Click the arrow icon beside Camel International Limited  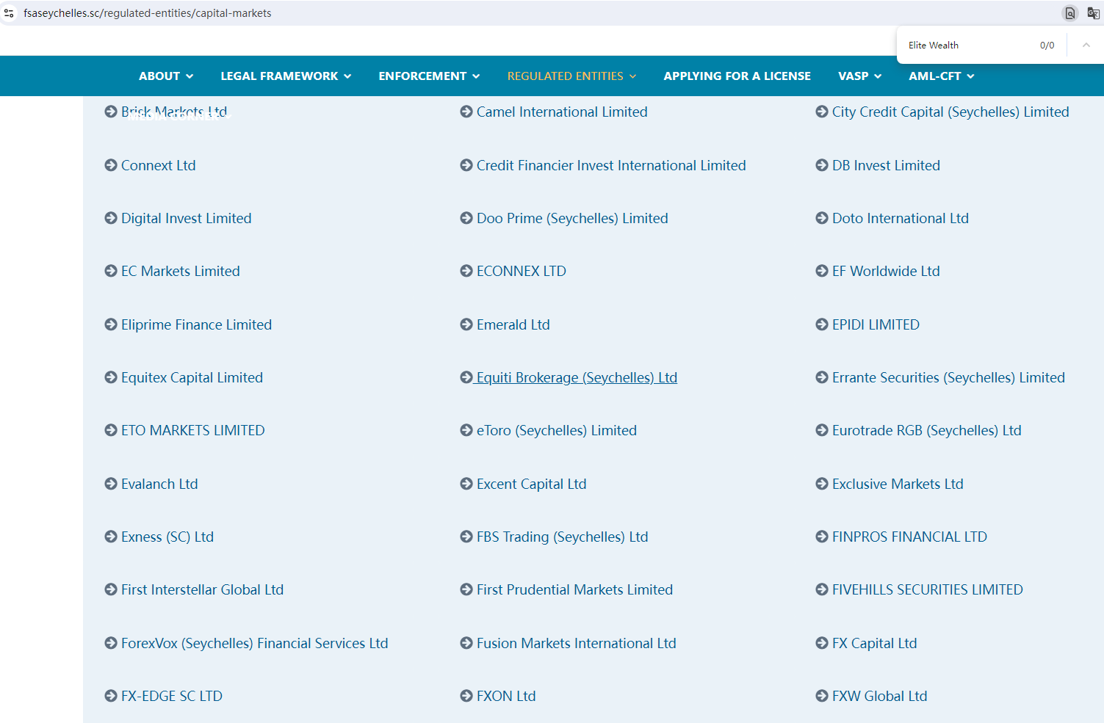coord(466,112)
